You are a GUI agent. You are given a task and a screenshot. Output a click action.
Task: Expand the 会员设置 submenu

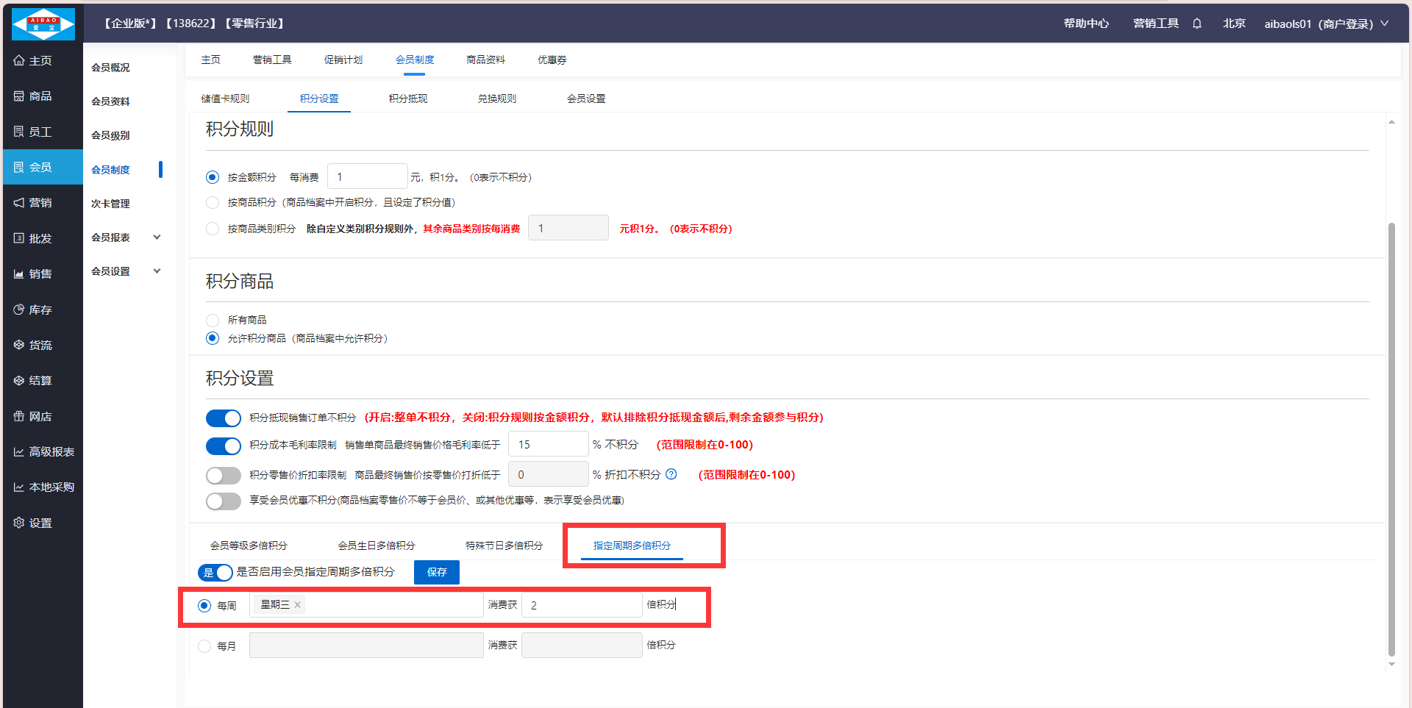pyautogui.click(x=157, y=271)
